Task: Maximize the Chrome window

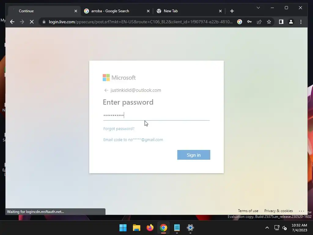Action: [x=286, y=8]
